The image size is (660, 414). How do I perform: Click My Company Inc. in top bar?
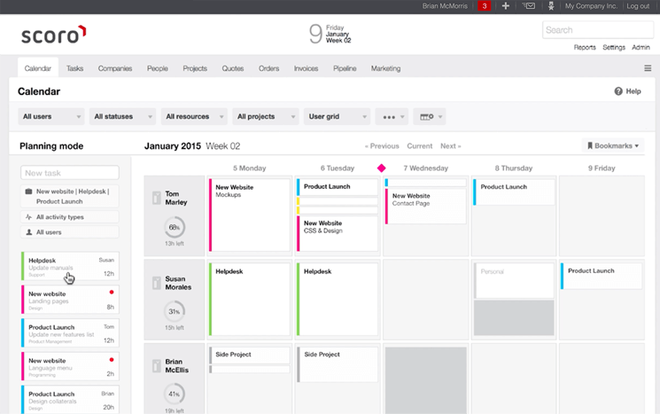click(x=591, y=6)
